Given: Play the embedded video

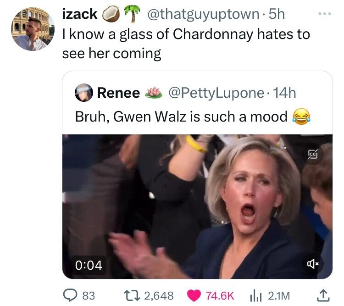Looking at the screenshot, I should [x=197, y=206].
